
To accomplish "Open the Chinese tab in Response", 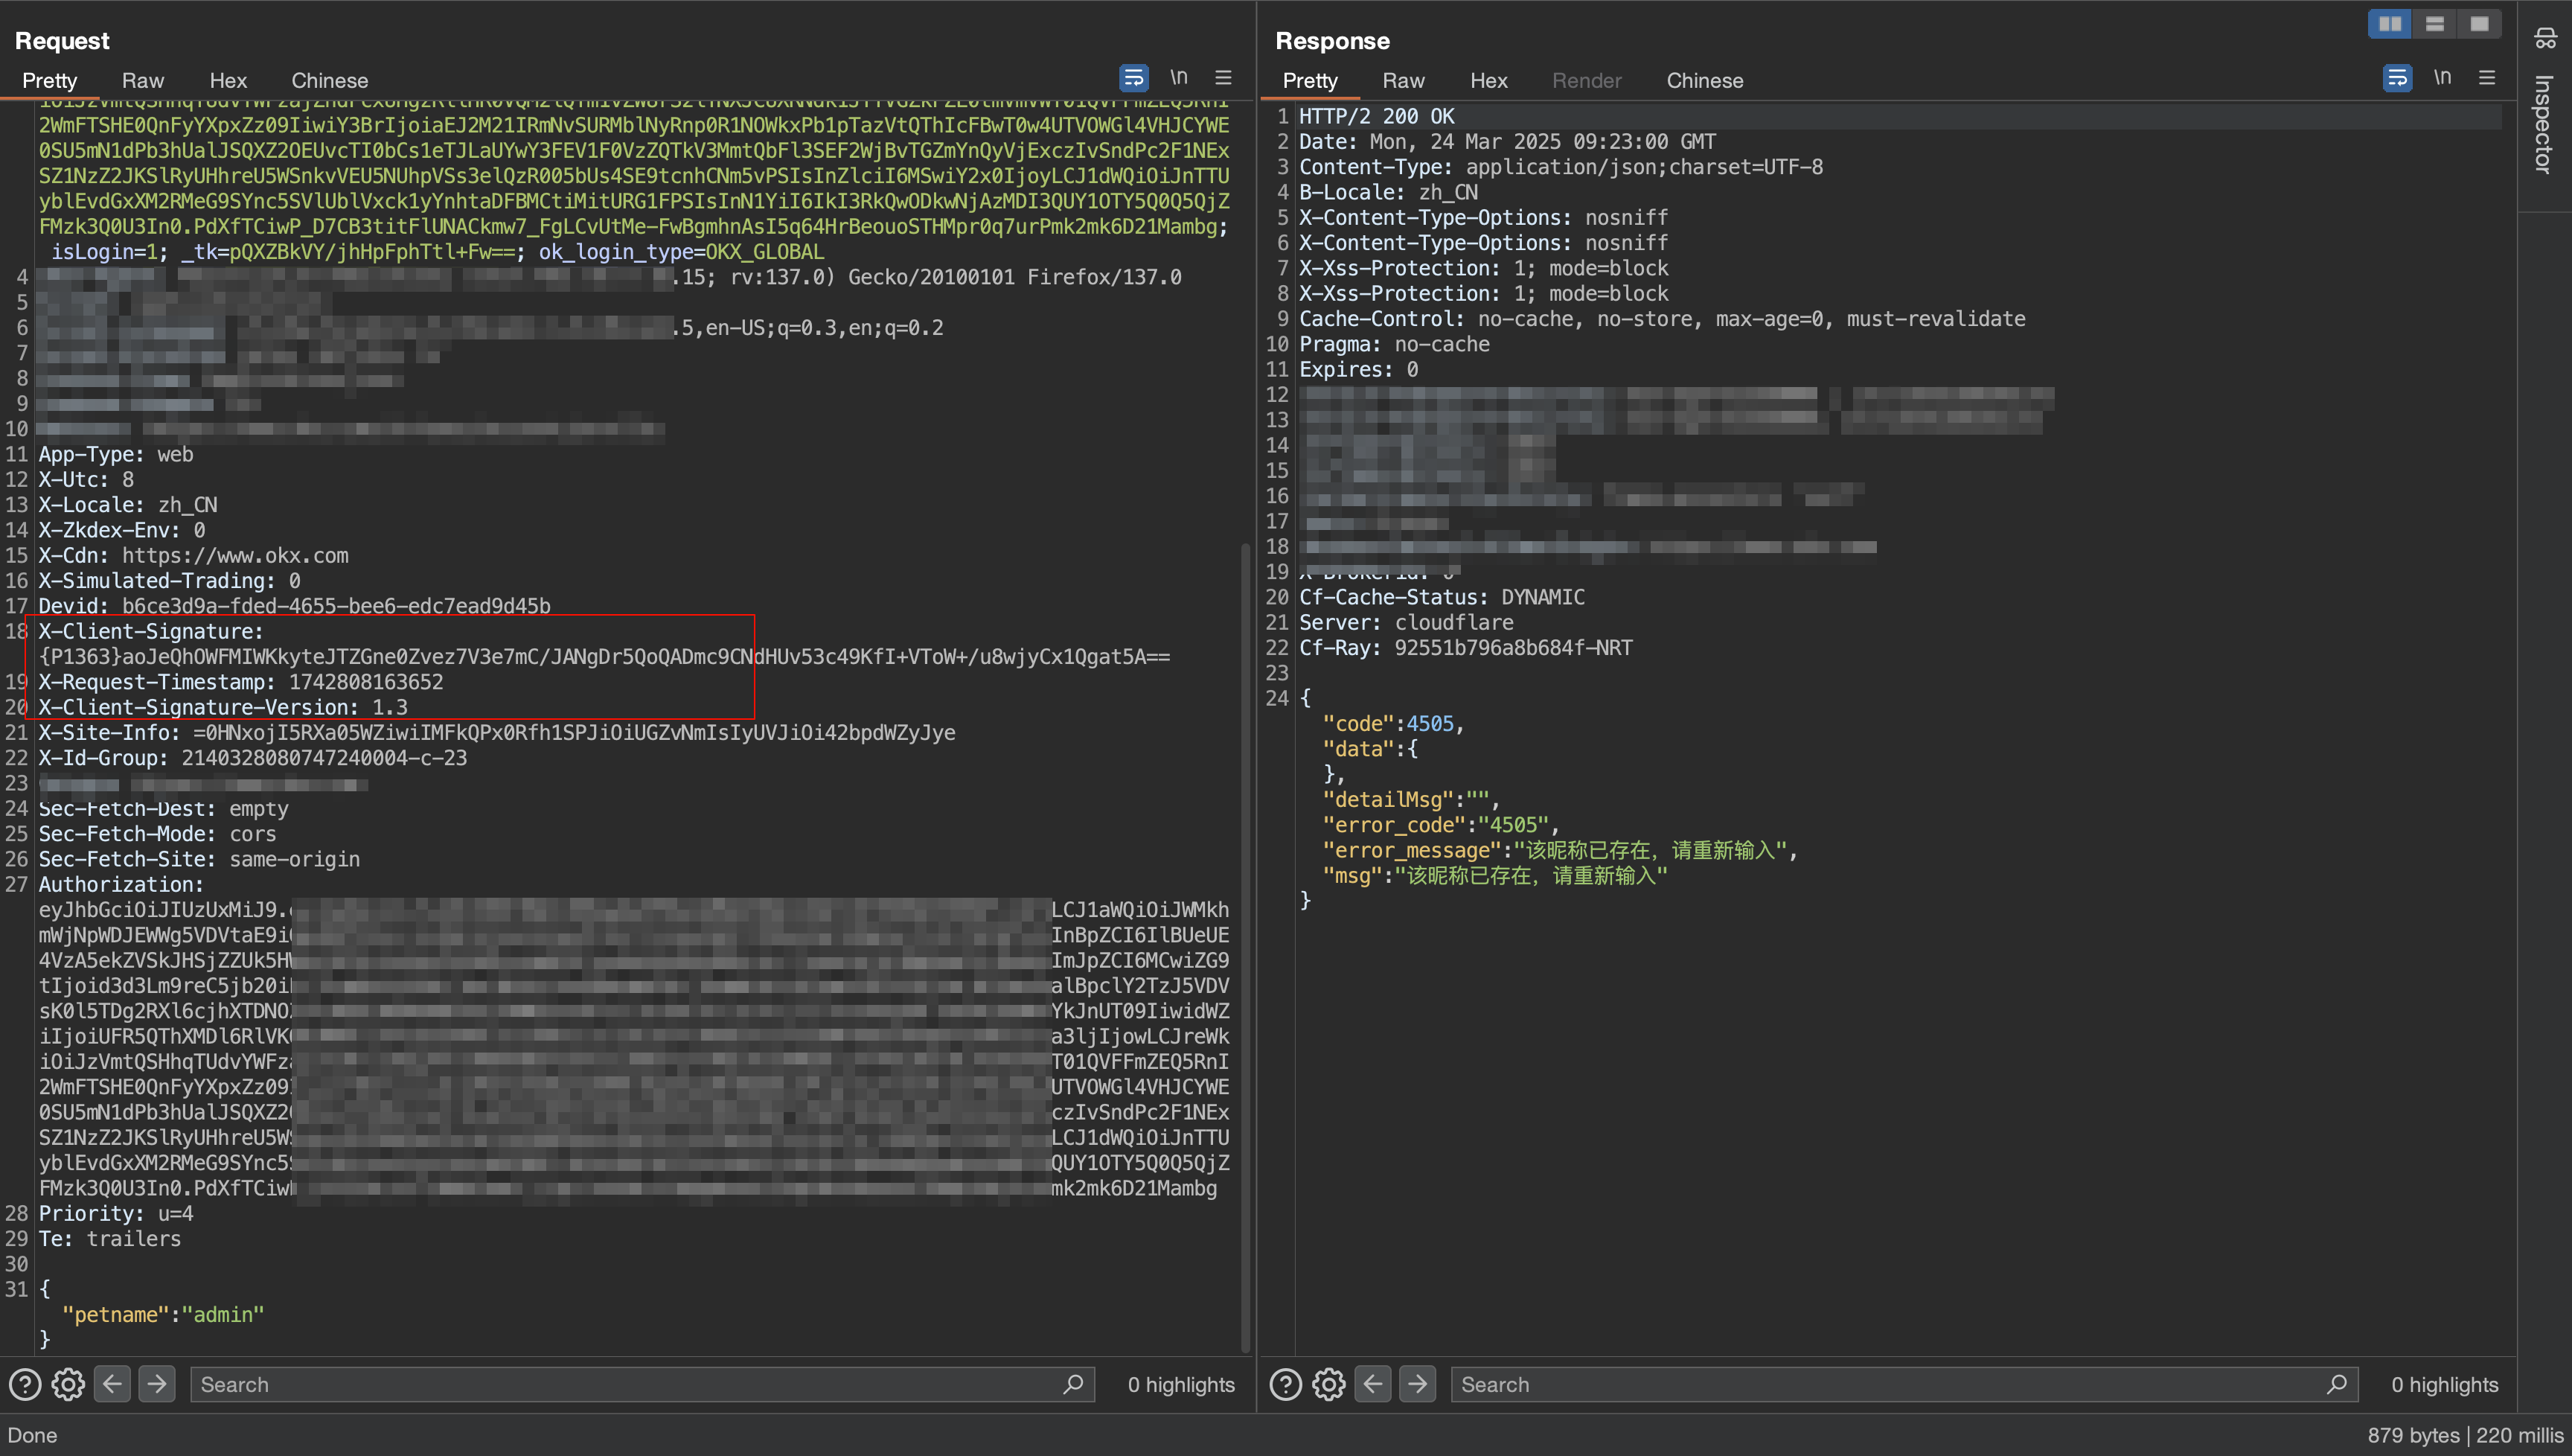I will click(x=1704, y=80).
